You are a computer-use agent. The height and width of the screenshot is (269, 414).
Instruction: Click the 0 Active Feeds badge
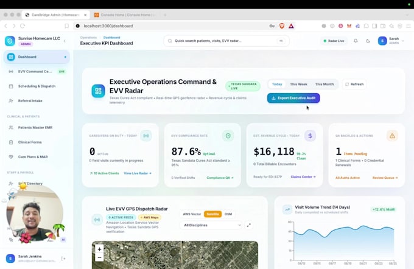click(x=121, y=217)
